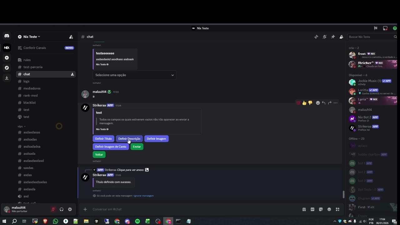
Task: Open the quests flag icon
Action: point(376,28)
